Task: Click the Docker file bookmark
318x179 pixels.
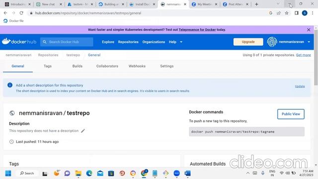Action: (13, 21)
